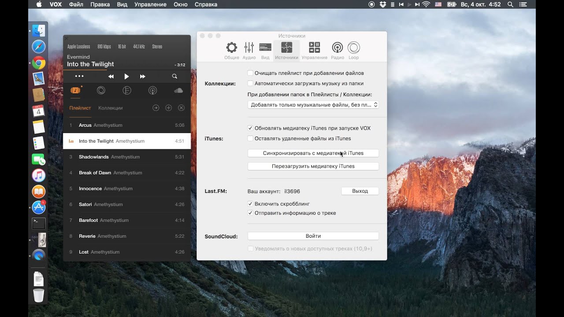The image size is (564, 317).
Task: Uncheck update iTunes library on VOX launch
Action: point(250,128)
